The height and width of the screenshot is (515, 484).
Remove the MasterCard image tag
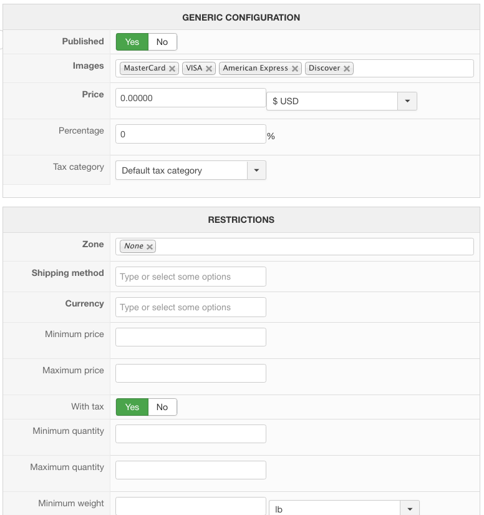[172, 69]
